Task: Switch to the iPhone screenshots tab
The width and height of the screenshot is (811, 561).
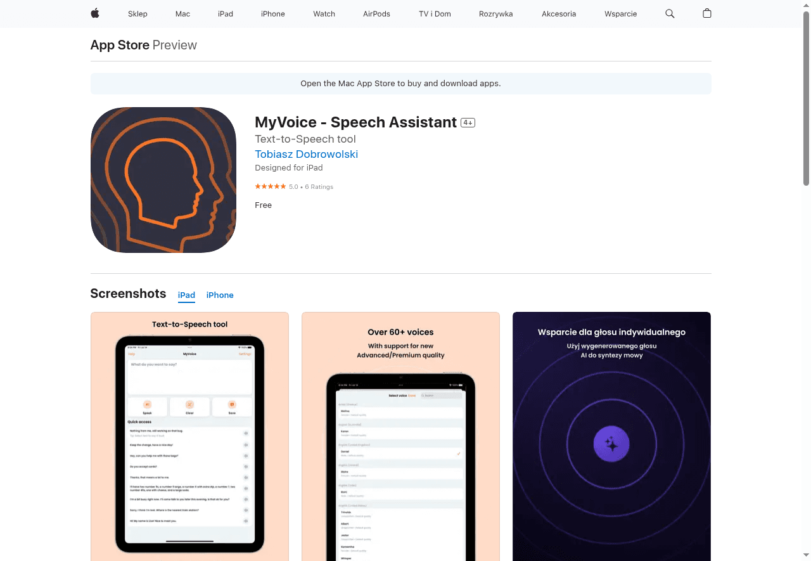Action: [220, 295]
